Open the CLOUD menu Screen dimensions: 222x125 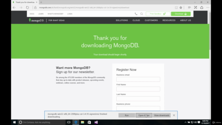pos(136,20)
